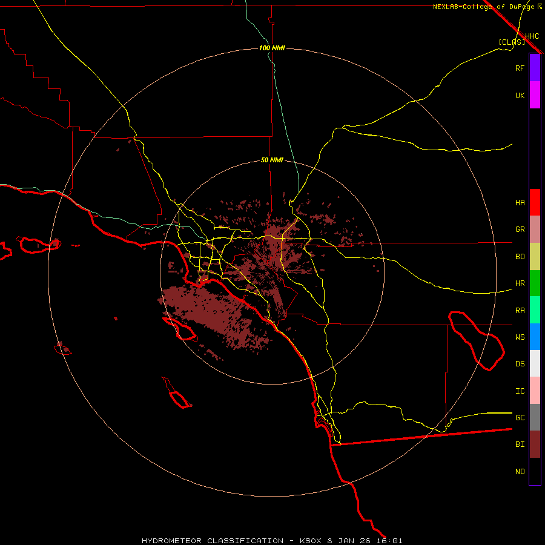The image size is (545, 545).
Task: Click the RF purple legend swatch
Action: click(x=535, y=68)
